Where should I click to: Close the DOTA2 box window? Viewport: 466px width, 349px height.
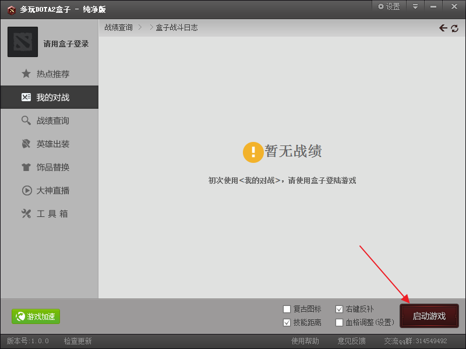pyautogui.click(x=454, y=6)
